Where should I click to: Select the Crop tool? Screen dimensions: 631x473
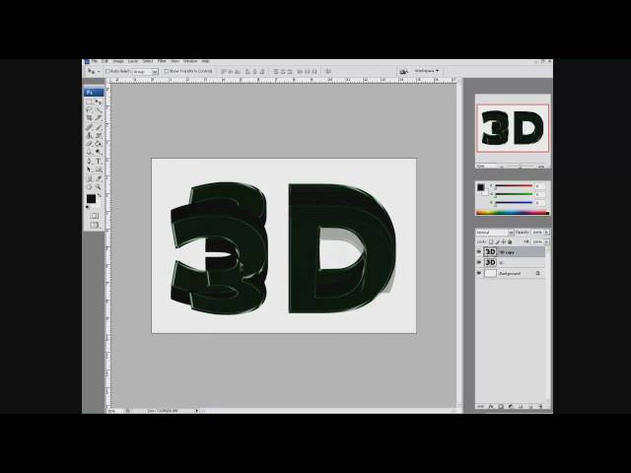click(x=90, y=117)
